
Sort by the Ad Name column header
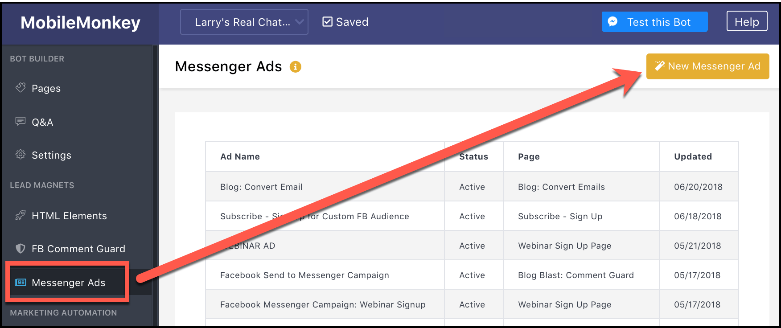[x=240, y=156]
